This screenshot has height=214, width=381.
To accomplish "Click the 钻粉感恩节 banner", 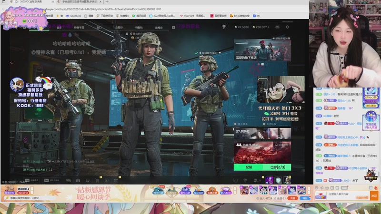I will point(93,193).
